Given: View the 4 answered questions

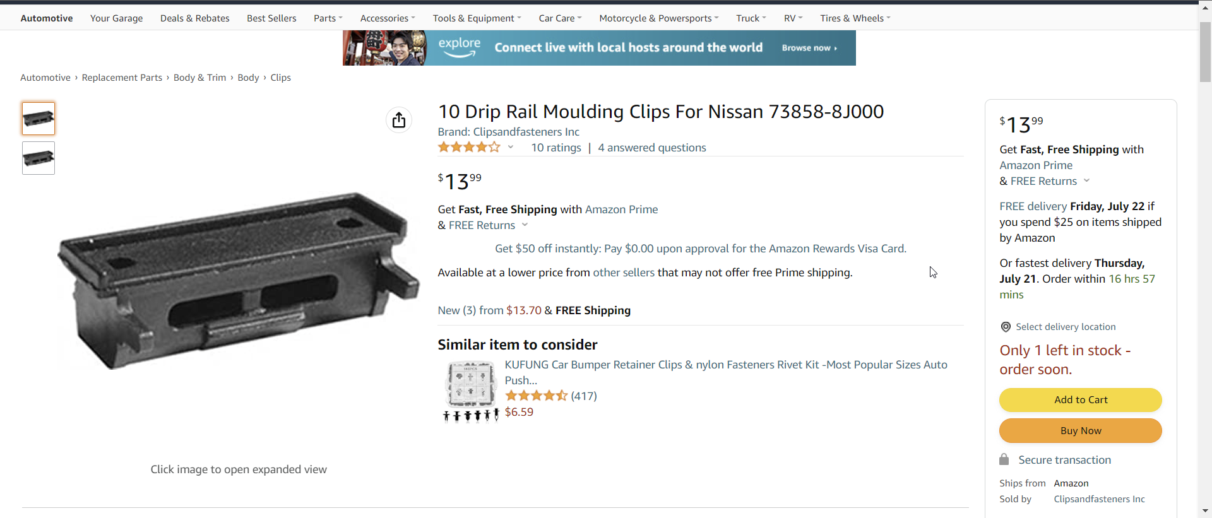Looking at the screenshot, I should pos(651,148).
